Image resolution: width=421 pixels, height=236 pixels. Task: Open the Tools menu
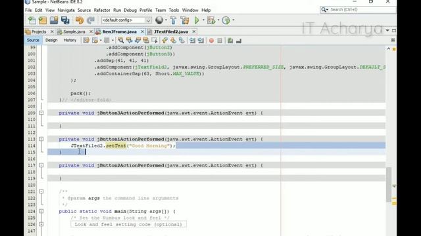pos(174,10)
